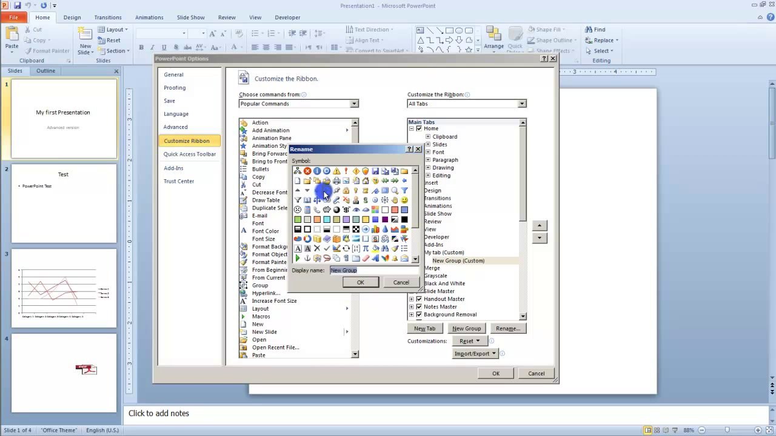Choose the bell symbol
The height and width of the screenshot is (436, 776).
tap(395, 258)
